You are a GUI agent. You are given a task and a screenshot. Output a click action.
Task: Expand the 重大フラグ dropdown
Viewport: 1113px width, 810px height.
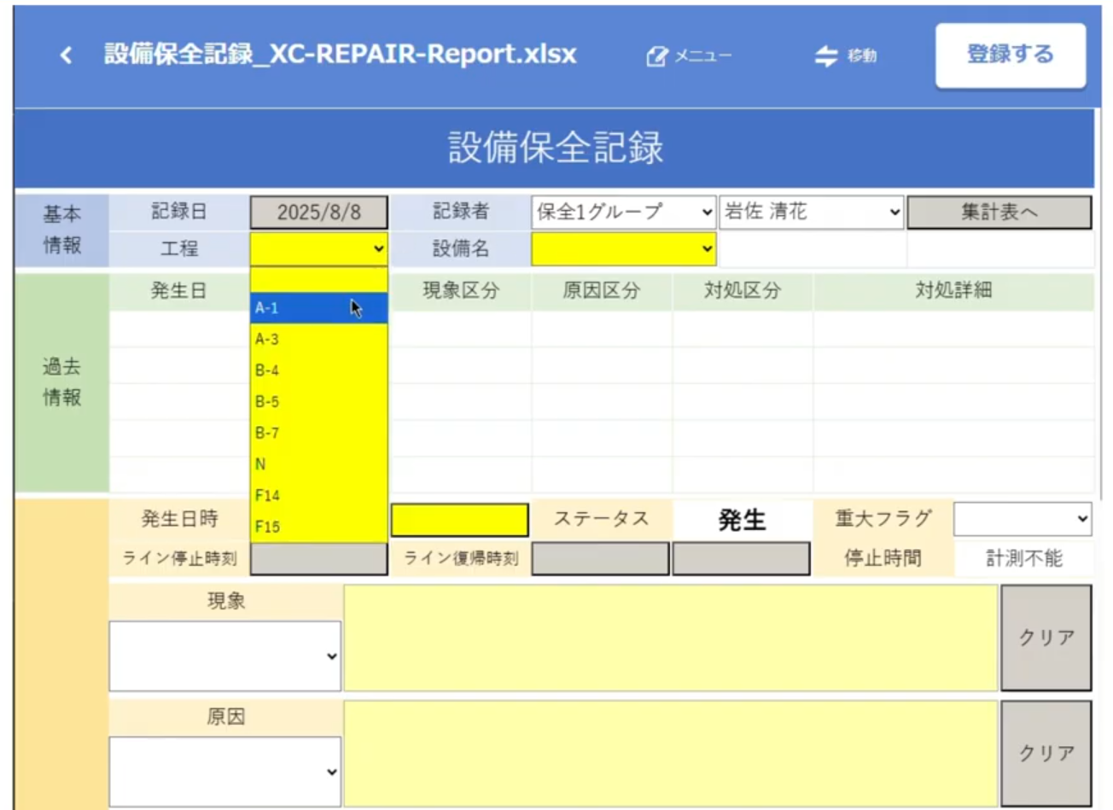click(x=1023, y=519)
